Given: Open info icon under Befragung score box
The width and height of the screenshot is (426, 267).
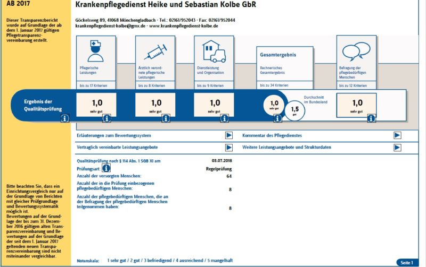Looking at the screenshot, I should (371, 118).
